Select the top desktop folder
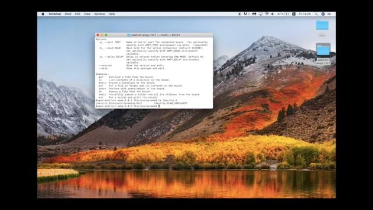The width and height of the screenshot is (373, 210). tap(322, 25)
